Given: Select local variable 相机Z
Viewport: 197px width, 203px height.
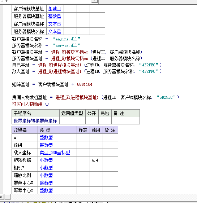Looking at the screenshot, I should click(19, 168).
